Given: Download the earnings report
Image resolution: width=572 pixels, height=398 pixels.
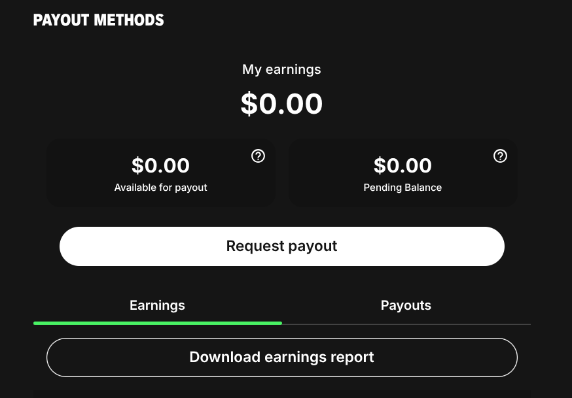Looking at the screenshot, I should pyautogui.click(x=282, y=357).
